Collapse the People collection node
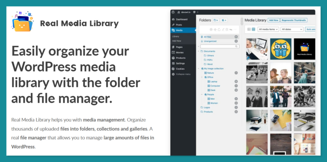 [x=202, y=94]
